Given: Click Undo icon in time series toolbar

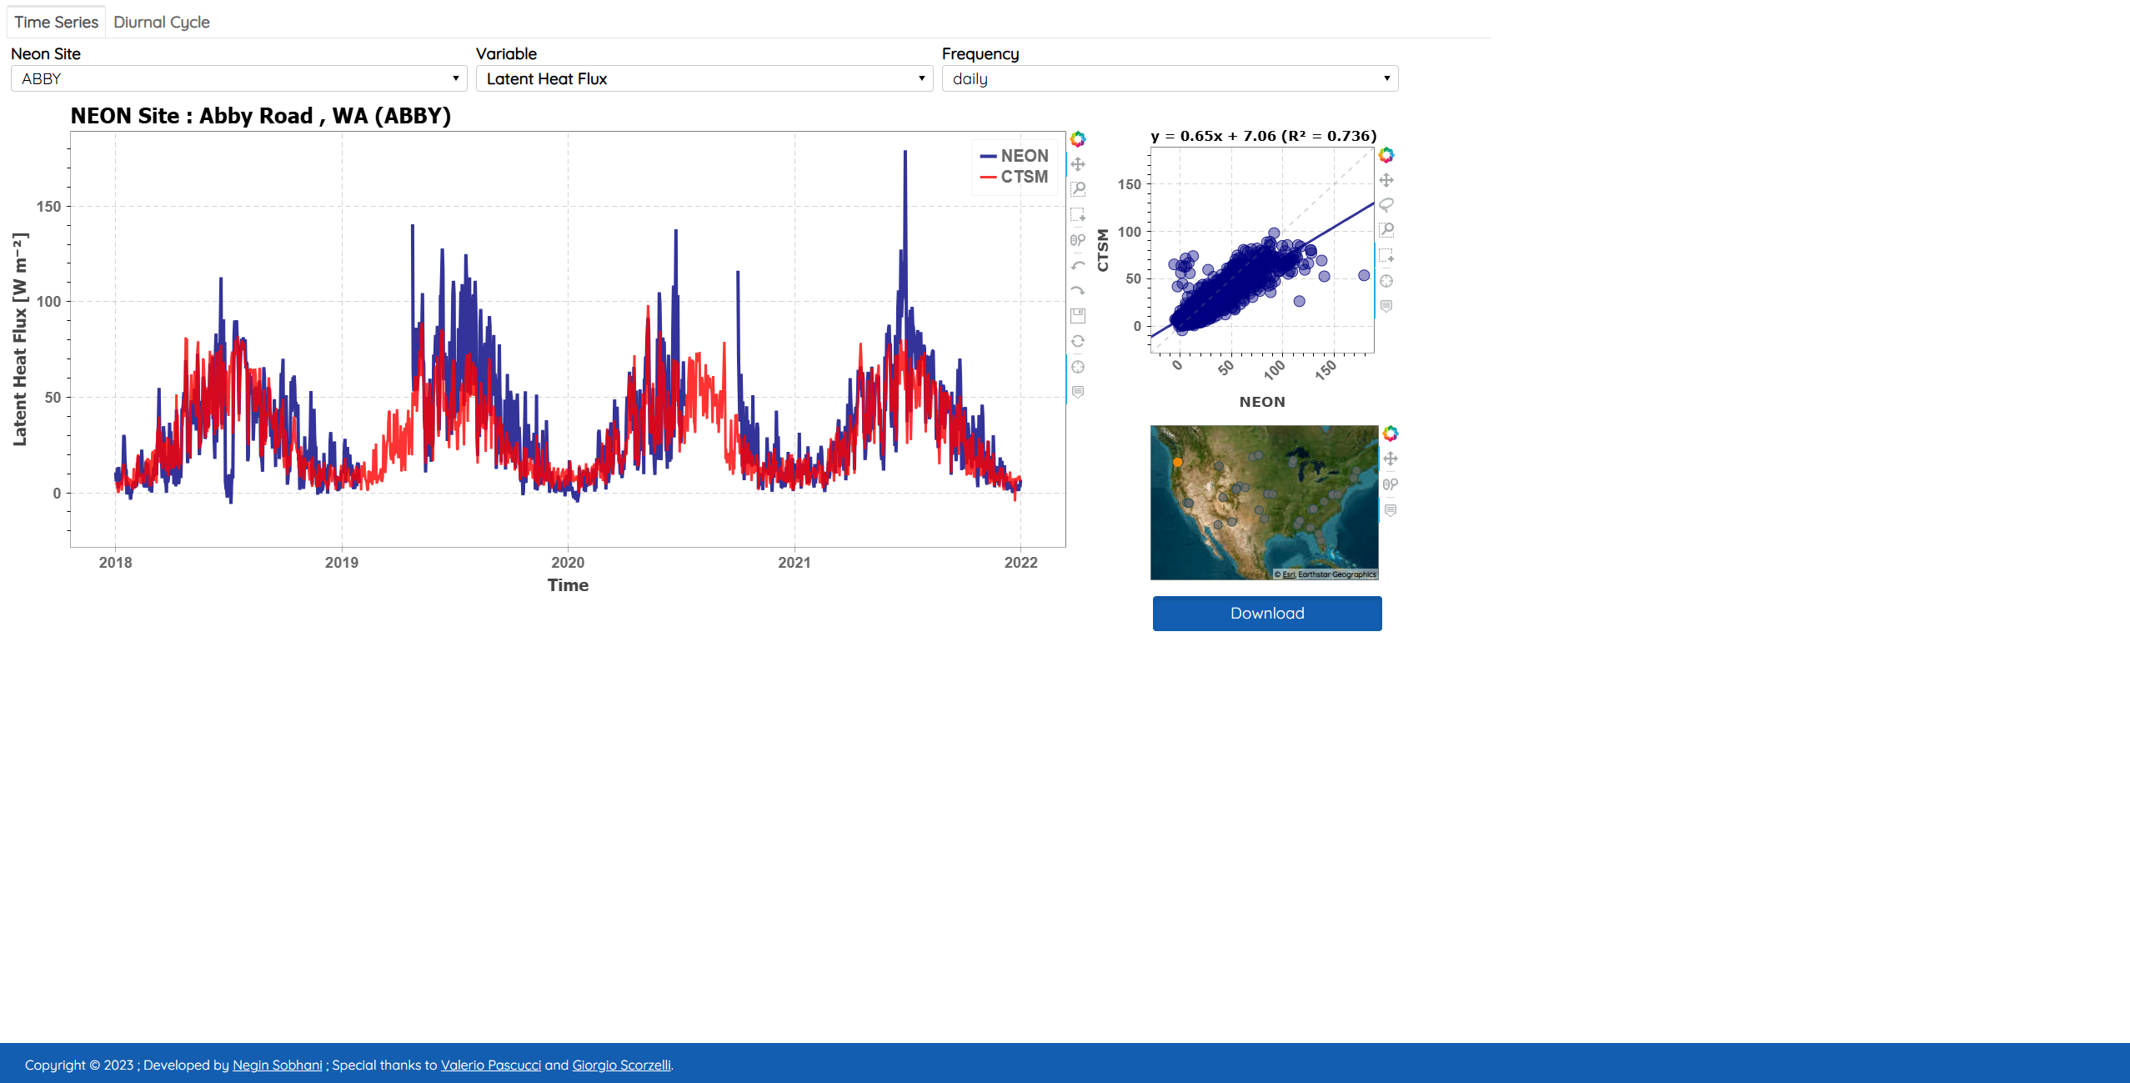Looking at the screenshot, I should (1078, 266).
